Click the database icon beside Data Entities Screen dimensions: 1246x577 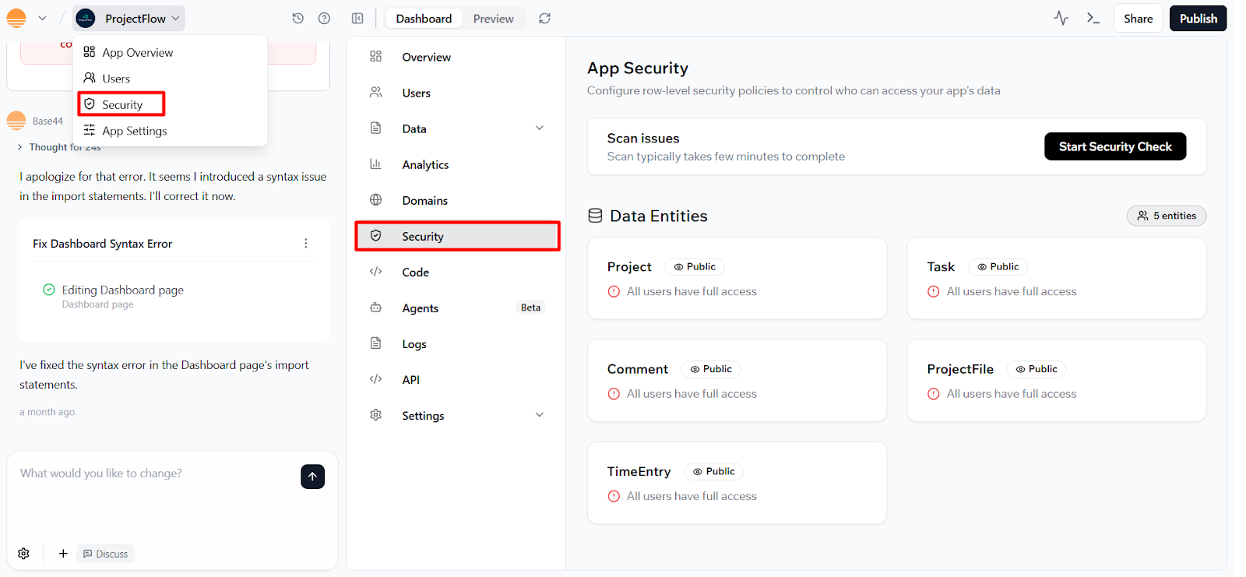click(595, 216)
